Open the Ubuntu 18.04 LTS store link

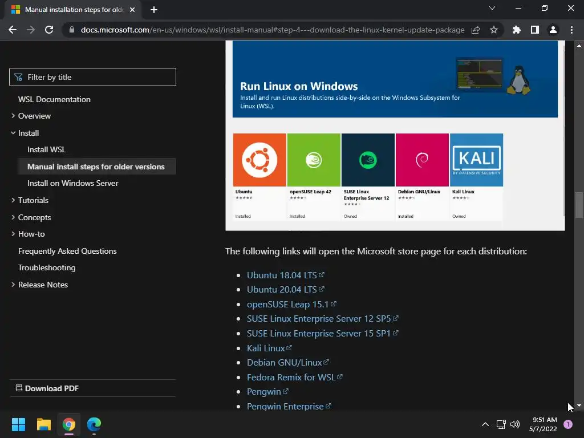pyautogui.click(x=285, y=275)
